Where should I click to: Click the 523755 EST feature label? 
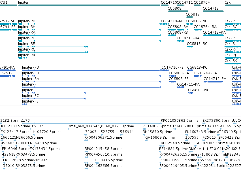click(107, 132)
